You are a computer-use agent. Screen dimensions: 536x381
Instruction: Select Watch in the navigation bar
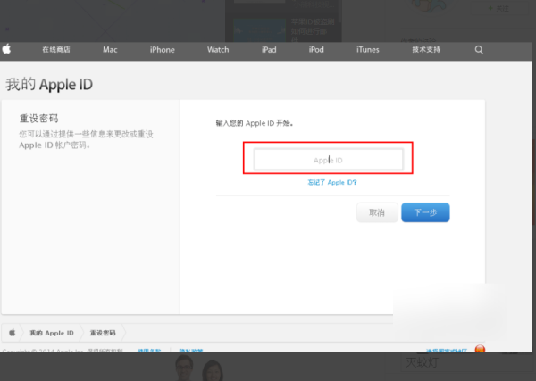218,50
